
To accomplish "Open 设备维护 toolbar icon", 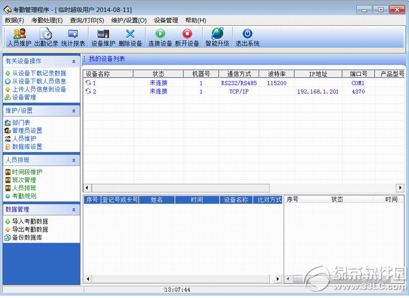I will pos(103,34).
